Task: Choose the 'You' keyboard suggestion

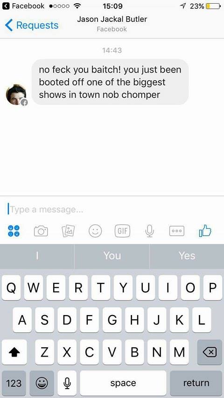Action: (x=112, y=255)
